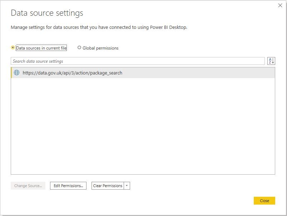Focus the Search data source settings field
Viewport: 287px width, 216px height.
pos(138,61)
